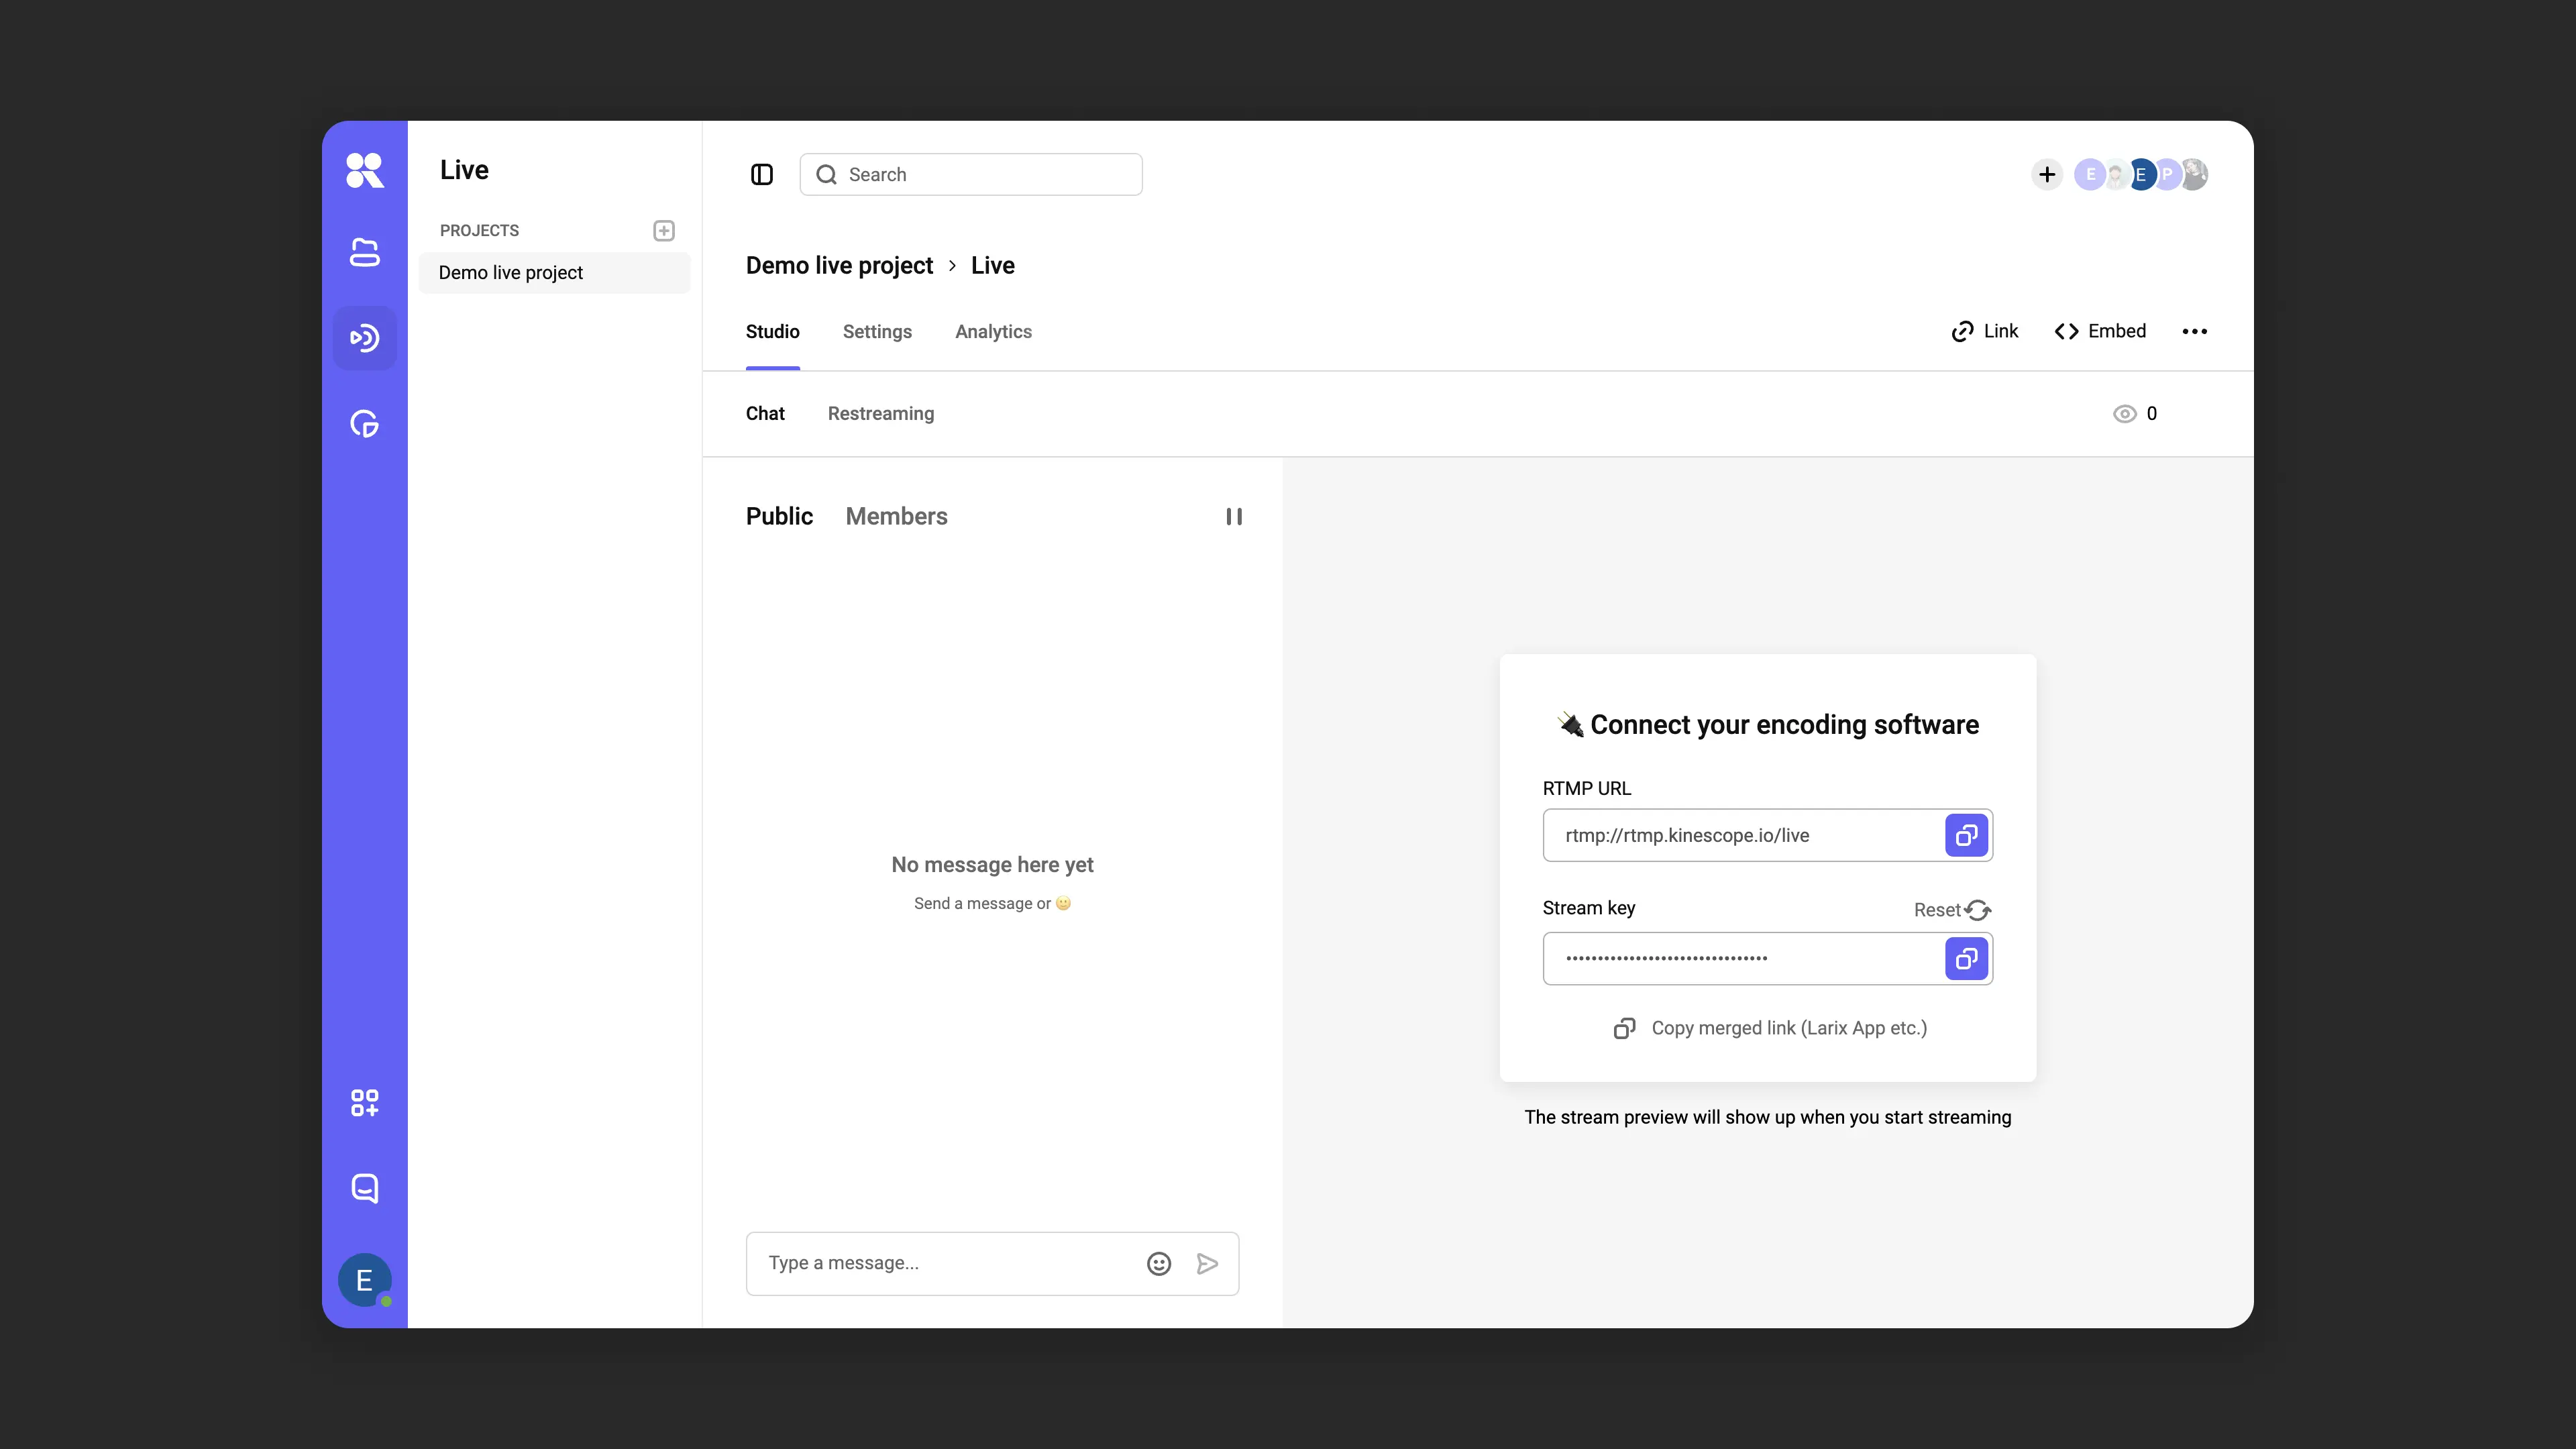
Task: Focus the Search input field
Action: coord(970,175)
